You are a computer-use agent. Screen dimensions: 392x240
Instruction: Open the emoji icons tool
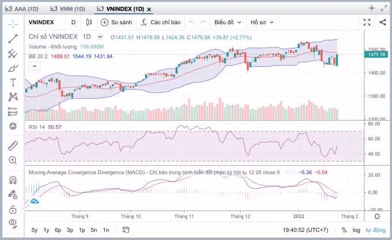tap(13, 126)
